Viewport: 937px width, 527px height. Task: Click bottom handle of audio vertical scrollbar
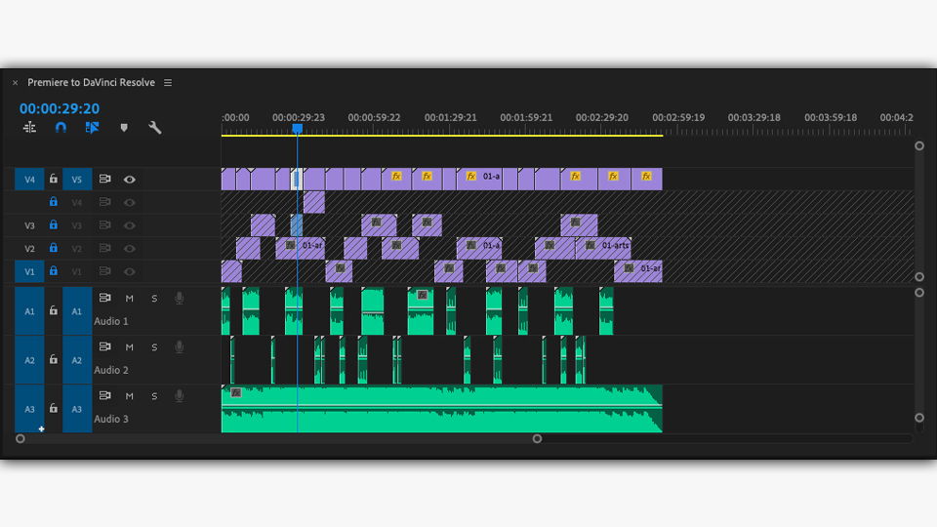pos(919,418)
